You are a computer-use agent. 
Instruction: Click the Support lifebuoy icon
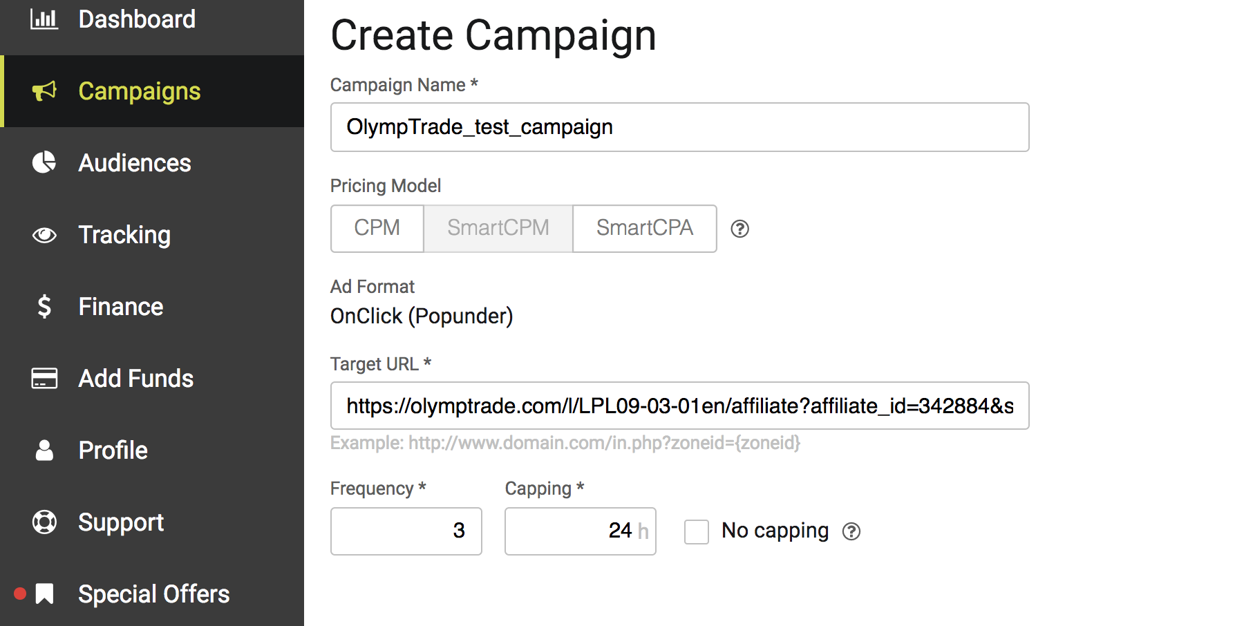44,522
